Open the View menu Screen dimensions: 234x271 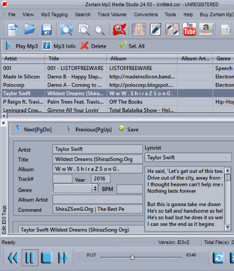pyautogui.click(x=28, y=15)
